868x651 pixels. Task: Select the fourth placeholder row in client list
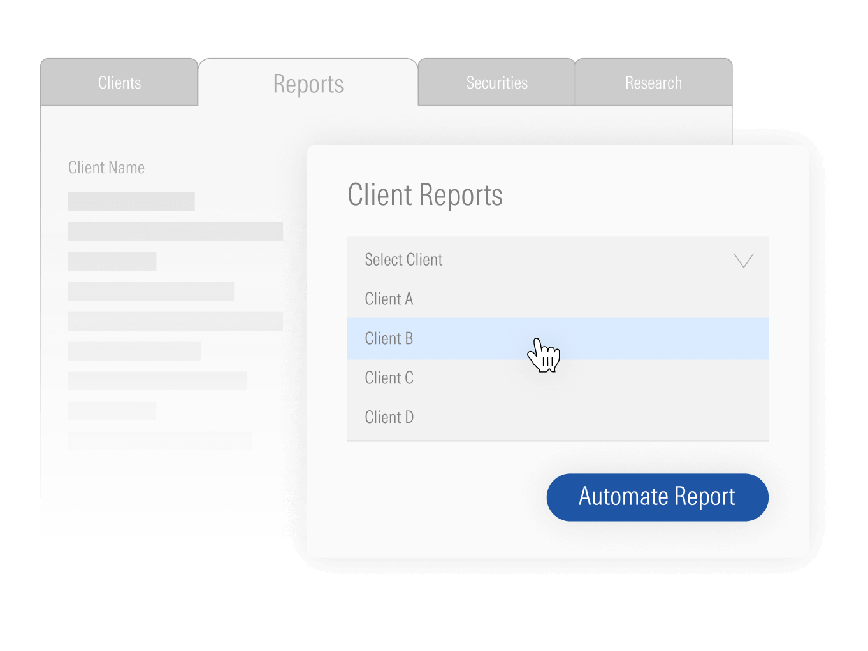coord(151,291)
